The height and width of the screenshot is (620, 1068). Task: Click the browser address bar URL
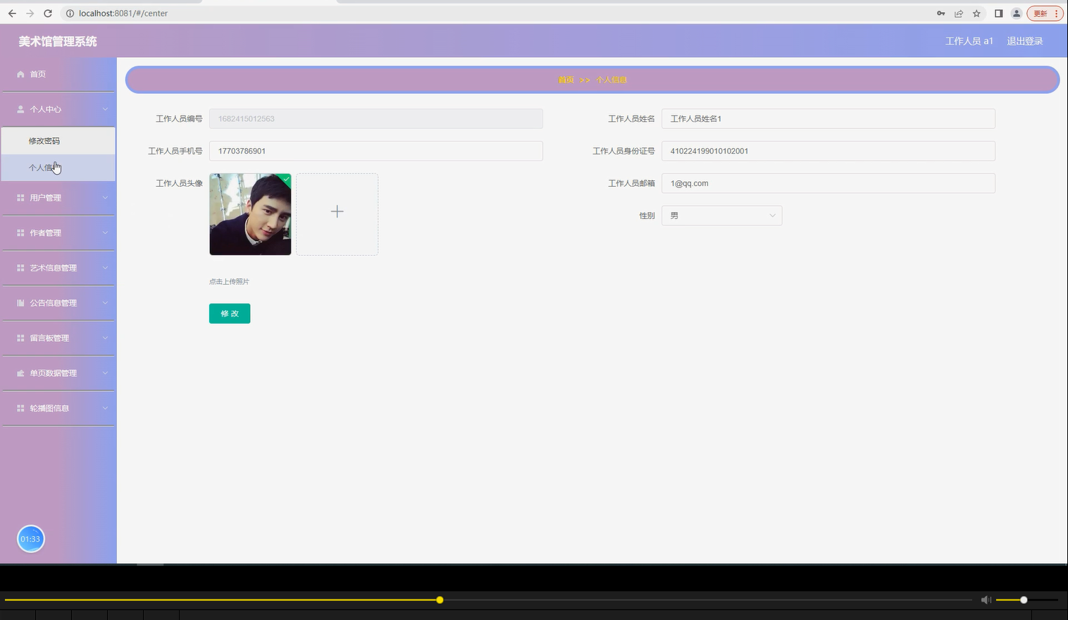pyautogui.click(x=123, y=13)
